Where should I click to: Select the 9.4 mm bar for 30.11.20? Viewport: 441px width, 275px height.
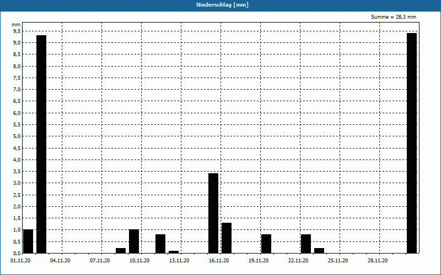pyautogui.click(x=412, y=143)
